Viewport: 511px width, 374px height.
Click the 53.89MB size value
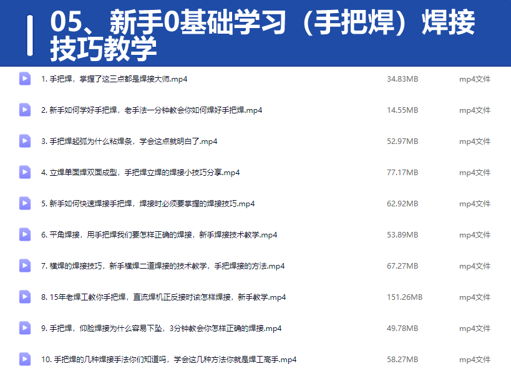pyautogui.click(x=402, y=235)
